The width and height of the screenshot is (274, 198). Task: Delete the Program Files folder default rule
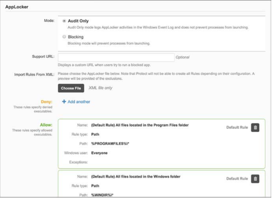pyautogui.click(x=255, y=128)
